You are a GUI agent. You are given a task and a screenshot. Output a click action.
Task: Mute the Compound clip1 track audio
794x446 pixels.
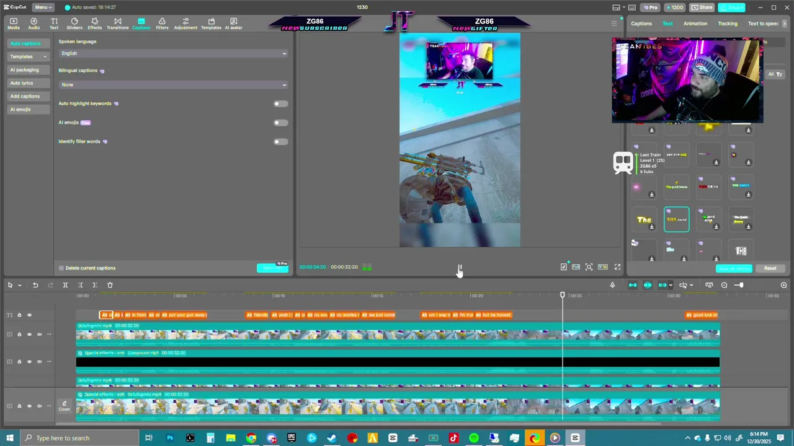(x=39, y=362)
